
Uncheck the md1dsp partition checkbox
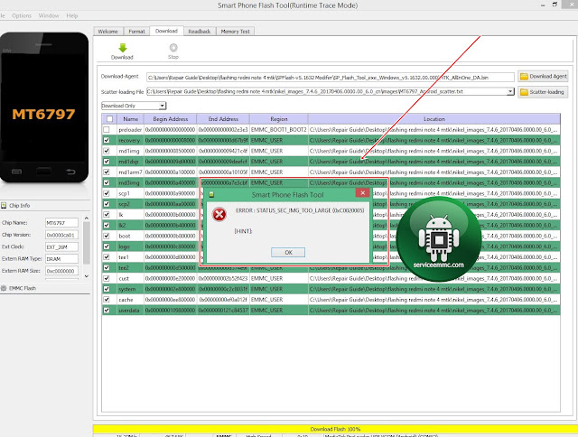coord(107,162)
